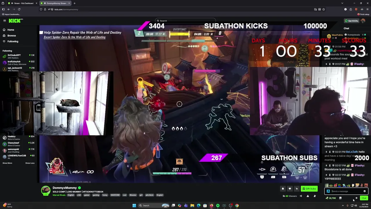Click the sparkle icon button
Viewport: 371px width, 209px height.
(x=297, y=189)
